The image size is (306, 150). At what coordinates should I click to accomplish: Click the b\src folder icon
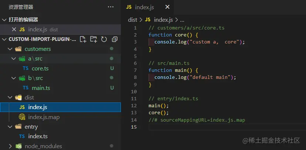pos(22,78)
